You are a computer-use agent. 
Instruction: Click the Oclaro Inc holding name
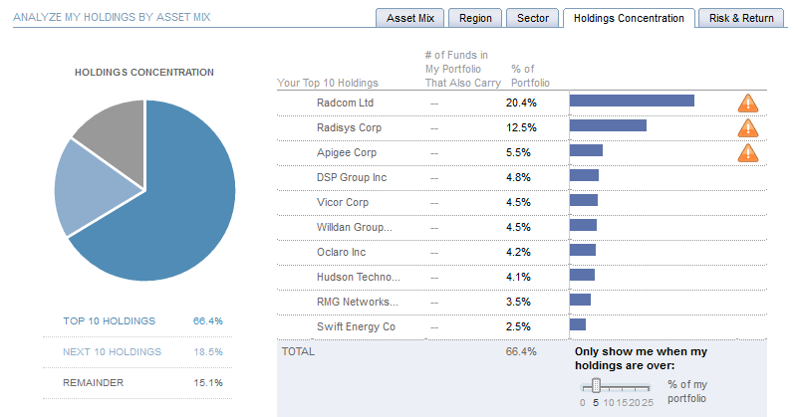pos(341,252)
